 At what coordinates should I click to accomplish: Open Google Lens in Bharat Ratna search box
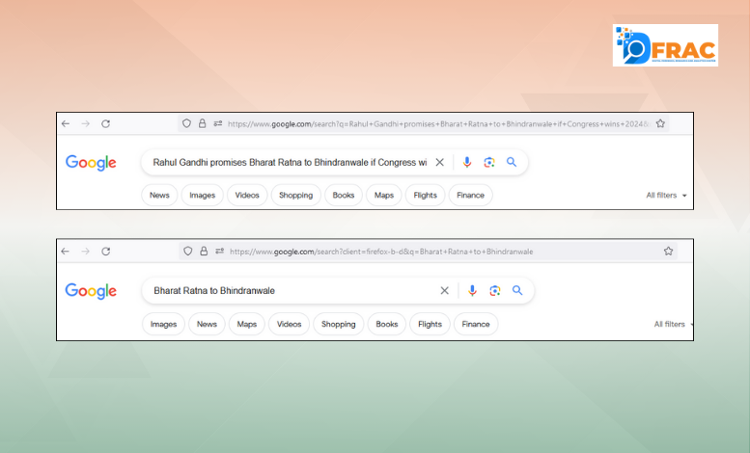(494, 290)
